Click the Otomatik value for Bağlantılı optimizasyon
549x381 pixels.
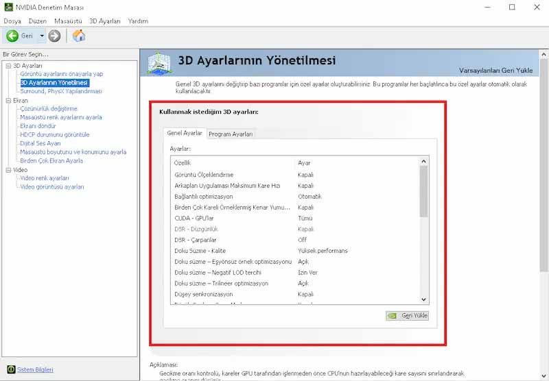pyautogui.click(x=309, y=197)
